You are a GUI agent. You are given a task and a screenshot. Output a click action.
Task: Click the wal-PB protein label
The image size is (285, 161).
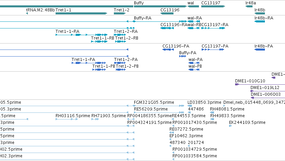pos(195,66)
